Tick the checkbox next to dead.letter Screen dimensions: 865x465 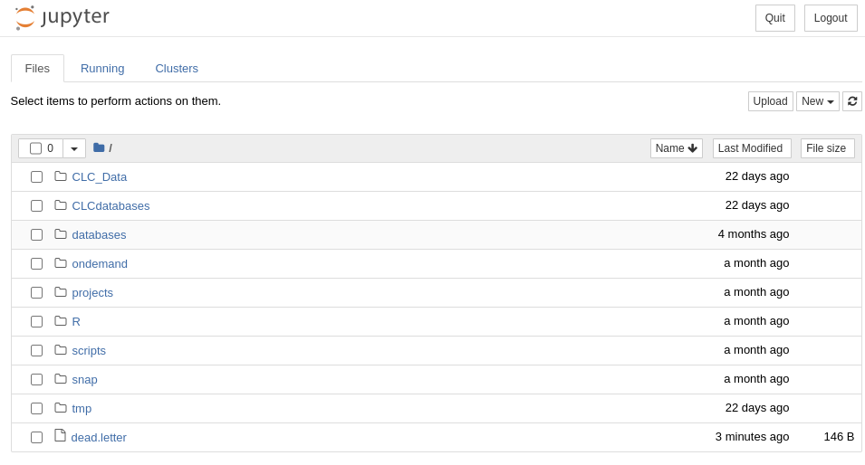click(36, 437)
